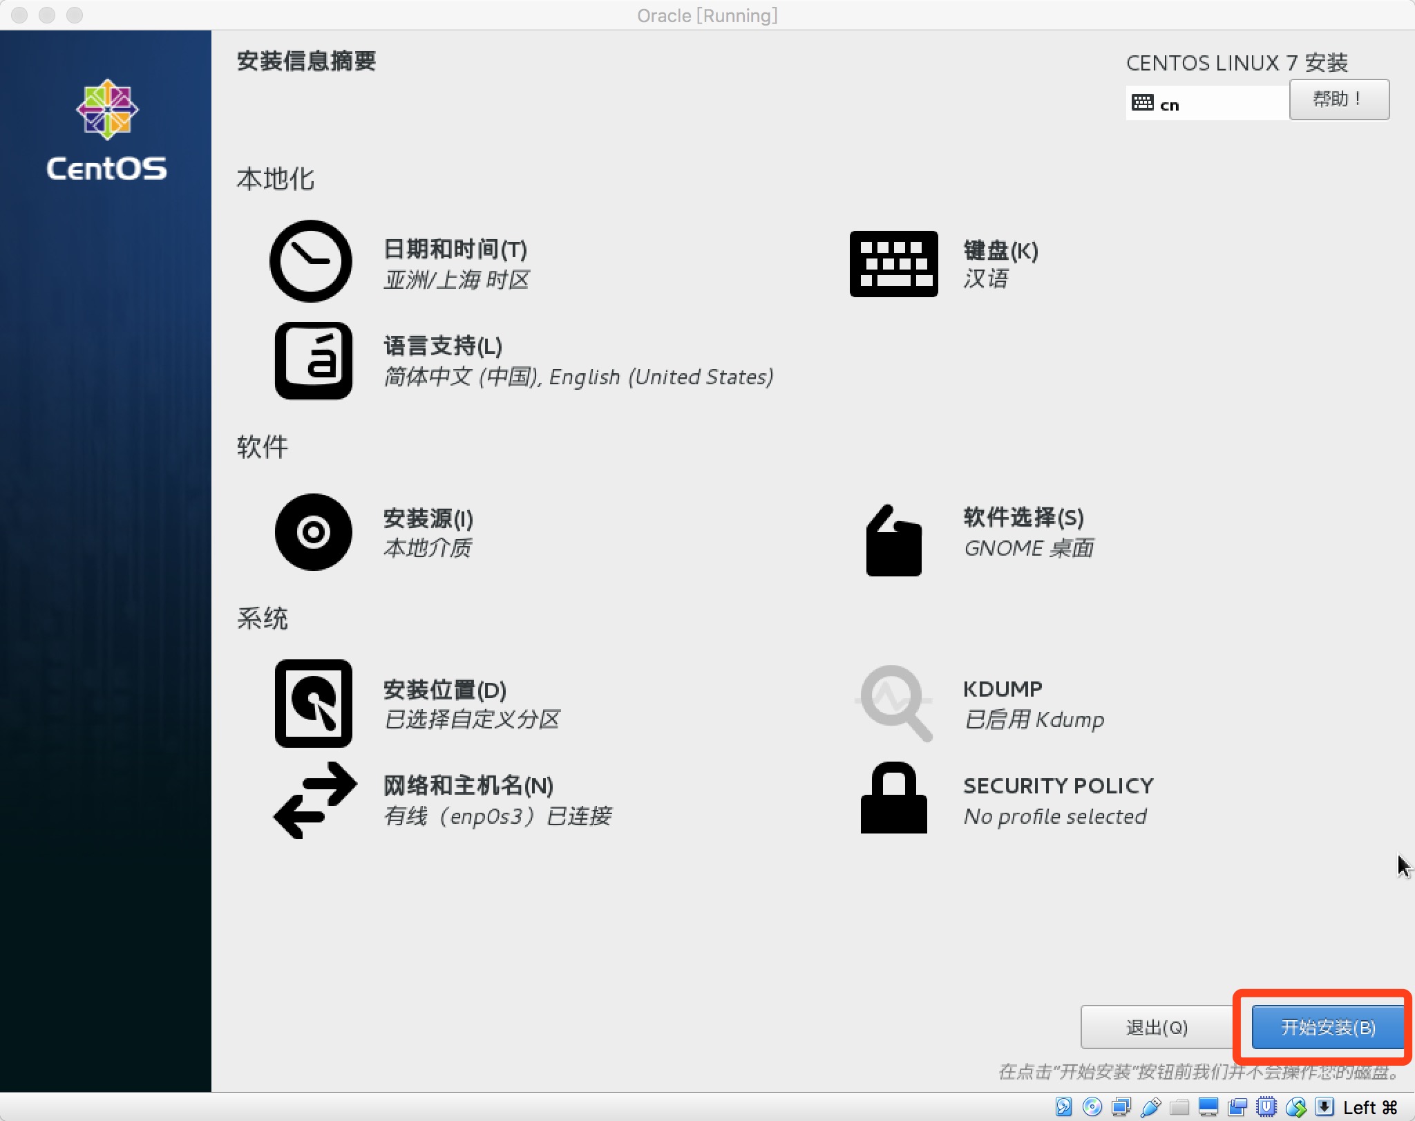Click the 软件 section heading
1415x1121 pixels.
(262, 446)
